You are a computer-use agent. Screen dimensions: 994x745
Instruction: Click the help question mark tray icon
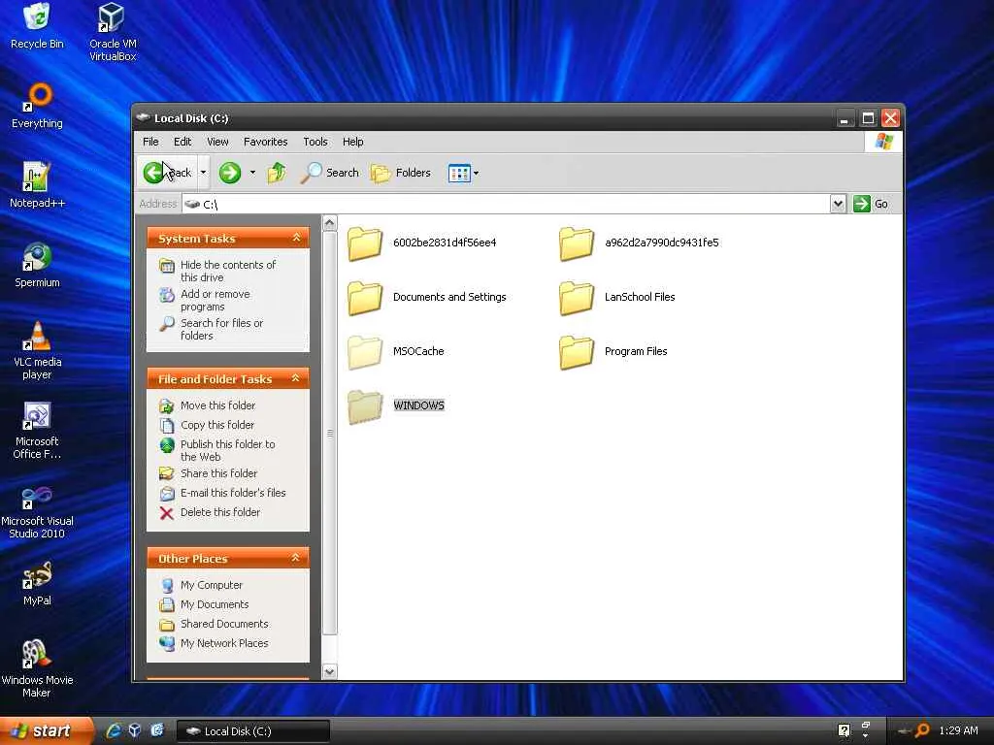tap(844, 730)
